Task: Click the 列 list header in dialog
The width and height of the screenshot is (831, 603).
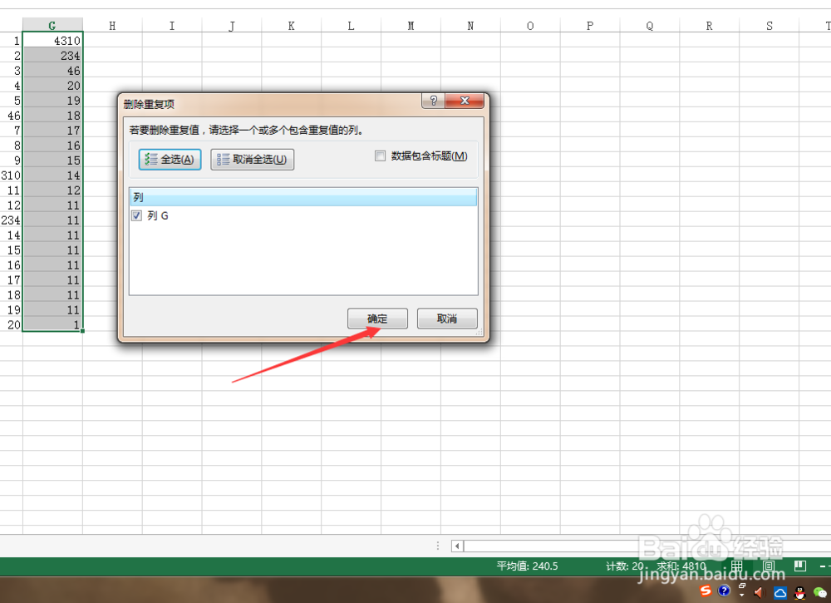Action: point(303,197)
